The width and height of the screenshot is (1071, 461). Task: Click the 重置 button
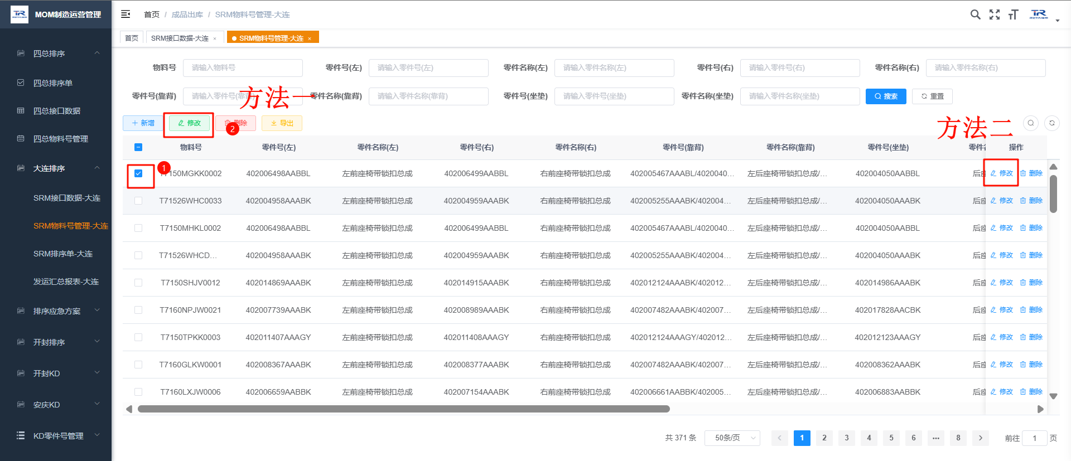932,96
